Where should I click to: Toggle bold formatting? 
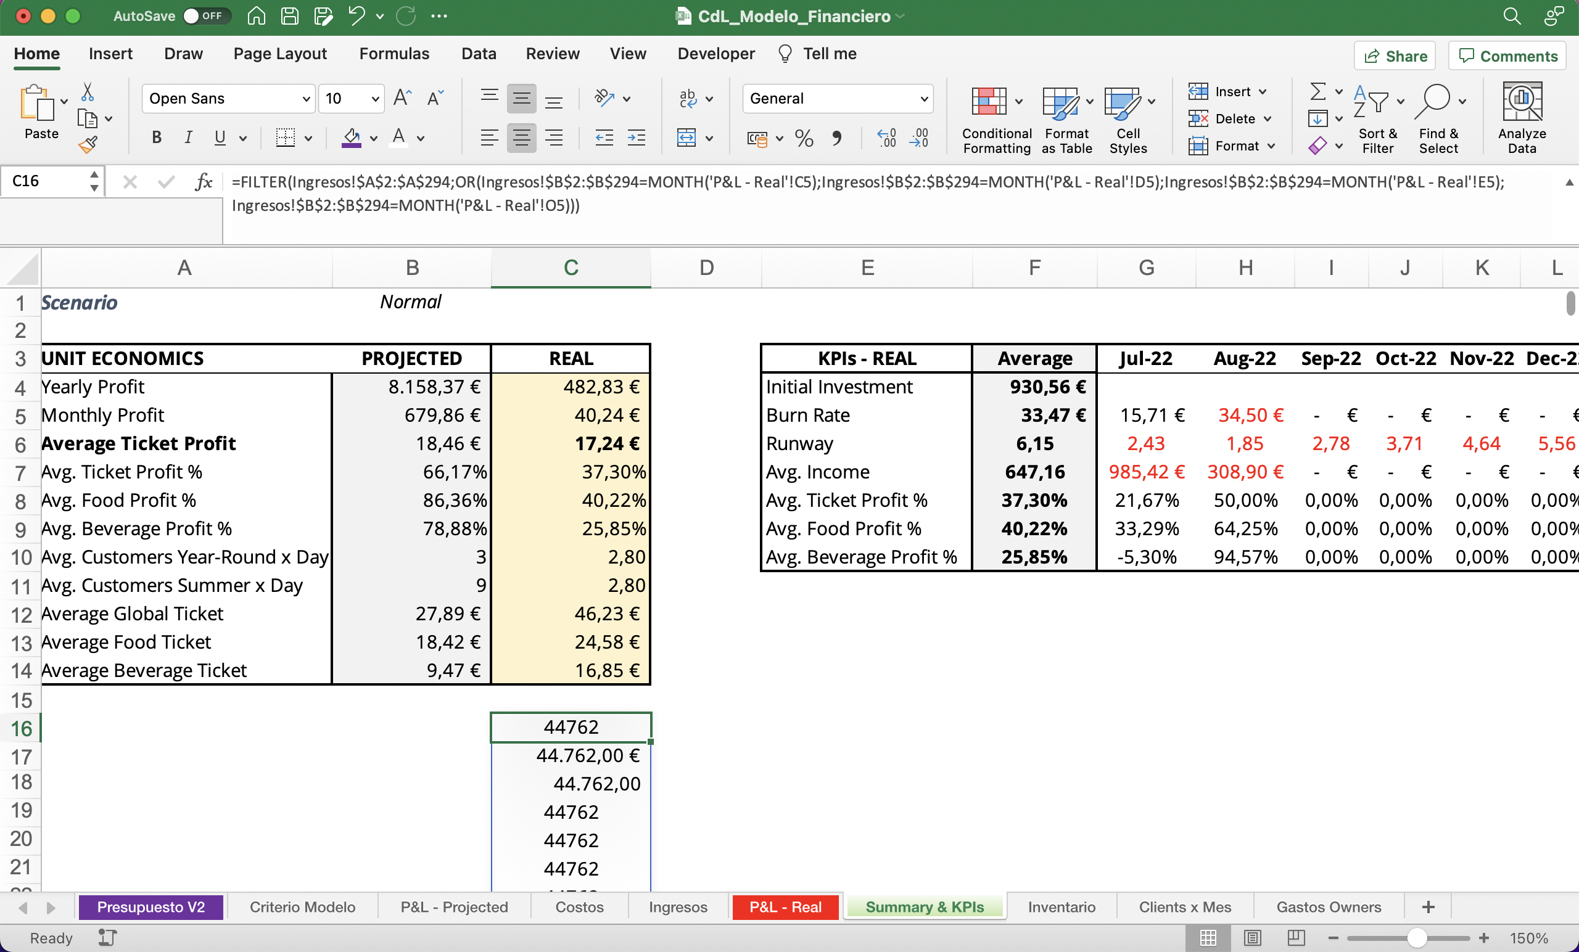pos(157,137)
